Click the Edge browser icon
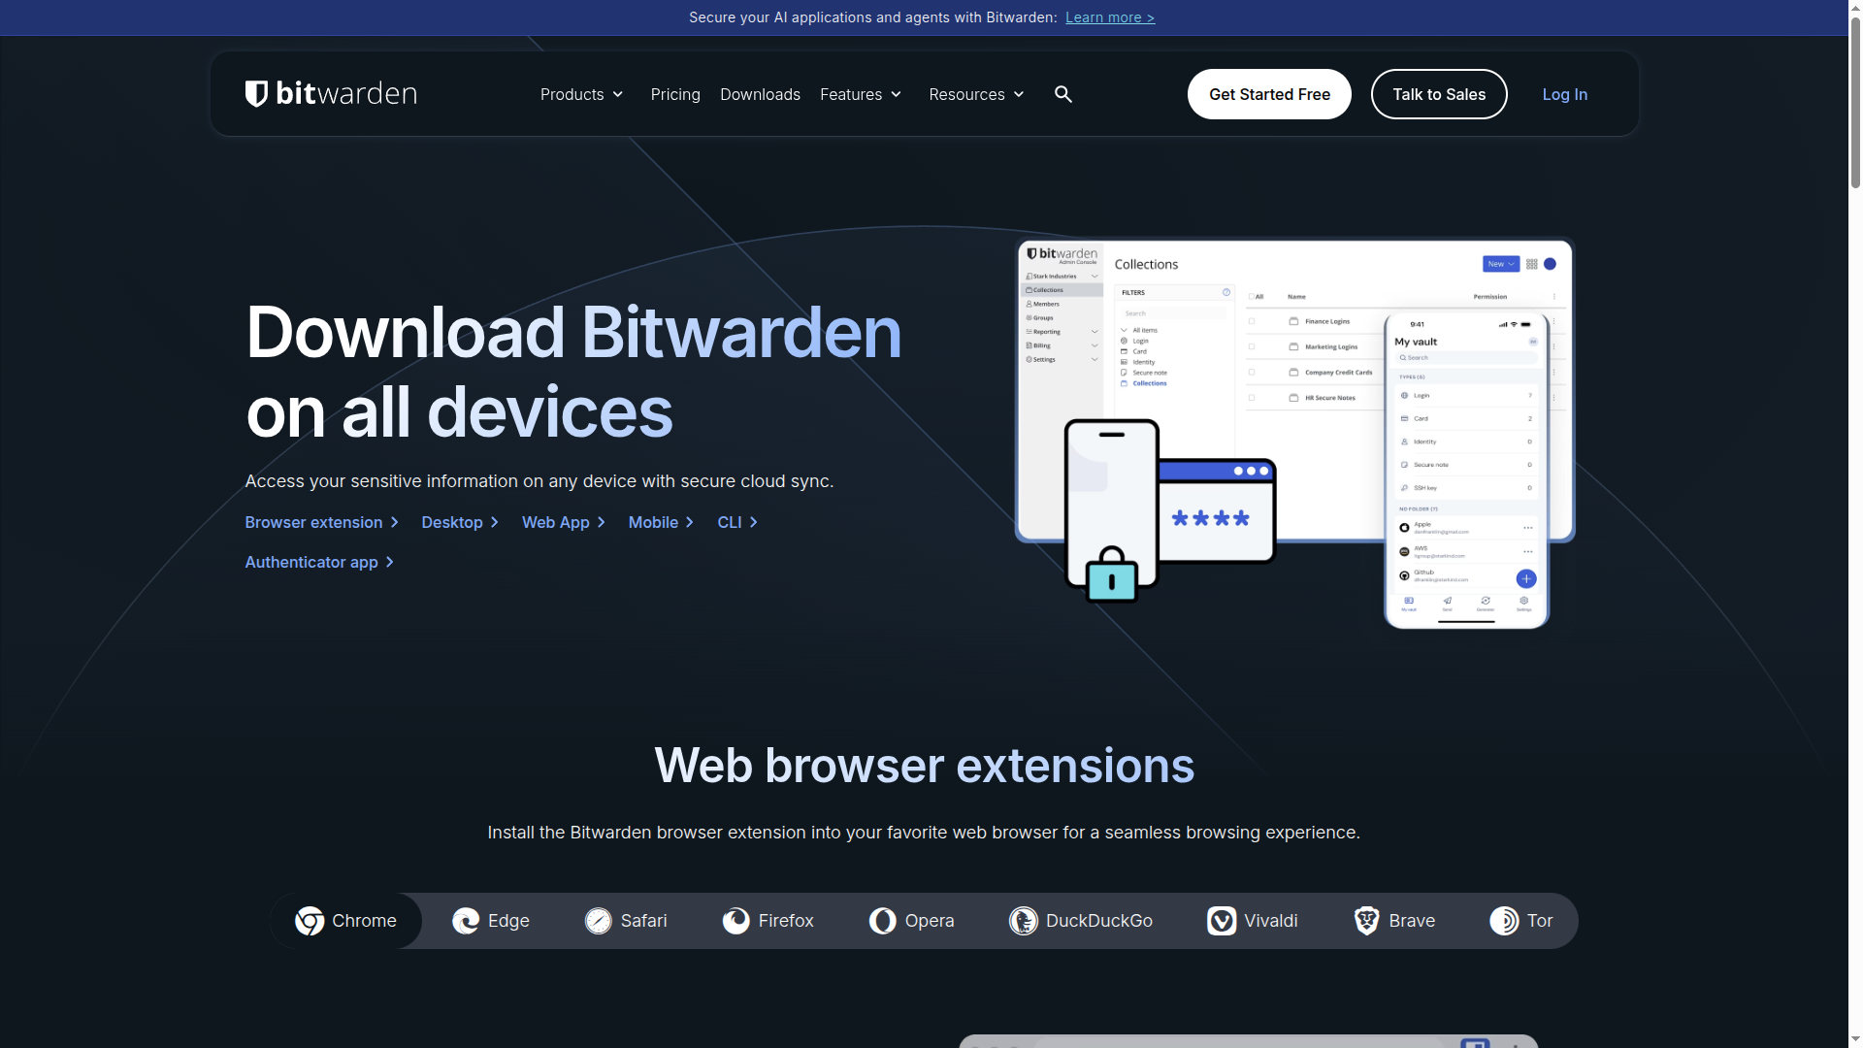The image size is (1863, 1048). point(466,921)
